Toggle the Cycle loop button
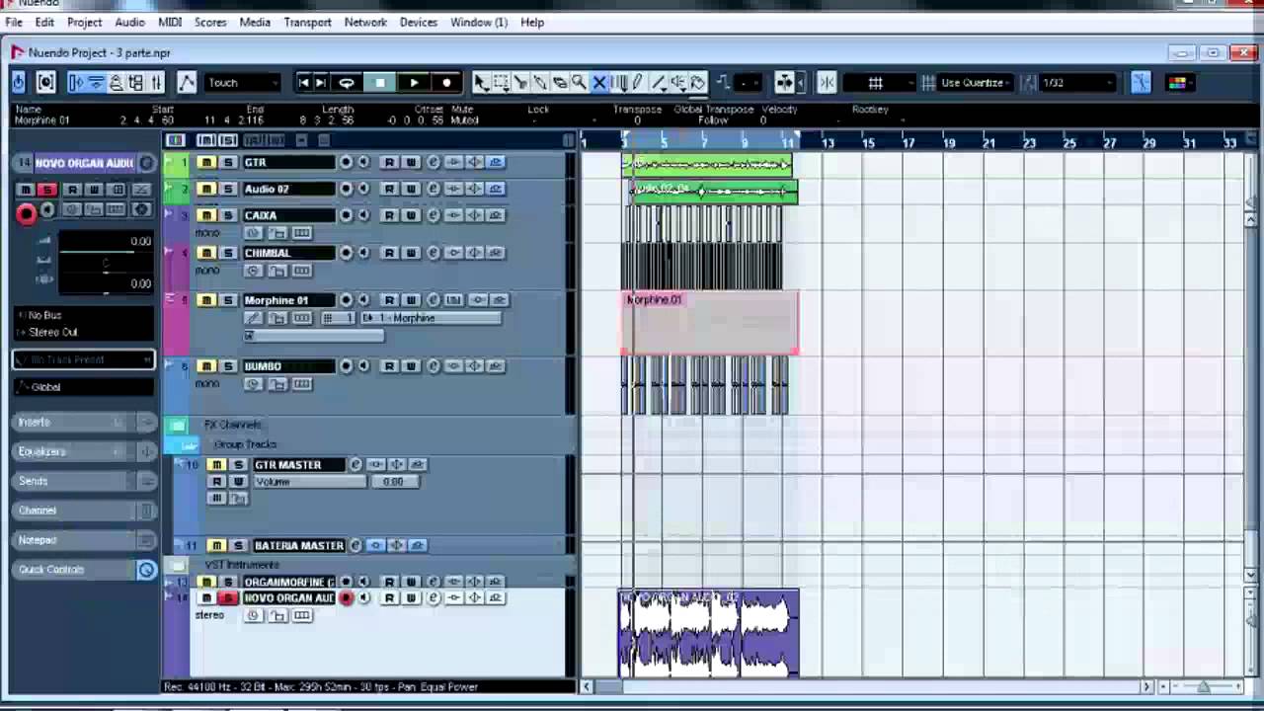 347,83
